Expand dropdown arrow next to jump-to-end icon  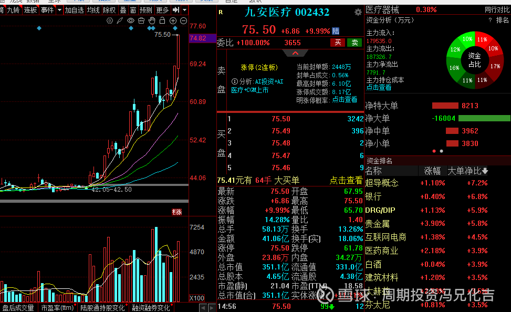[185, 10]
